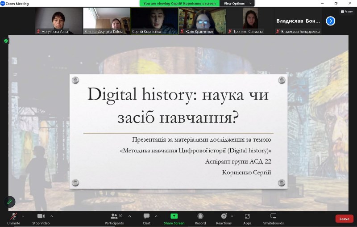Screen dimensions: 357x227
Task: Leave the meeting
Action: 344,219
